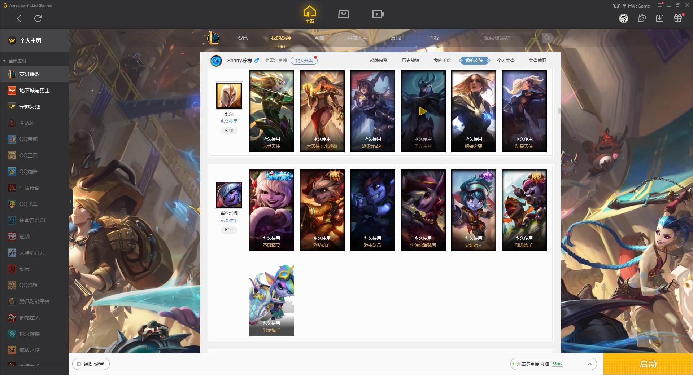Open the 主页 home tab
This screenshot has height=375, width=693.
point(310,15)
